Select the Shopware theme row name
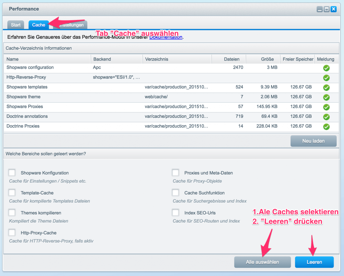Image resolution: width=344 pixels, height=276 pixels. [23, 97]
